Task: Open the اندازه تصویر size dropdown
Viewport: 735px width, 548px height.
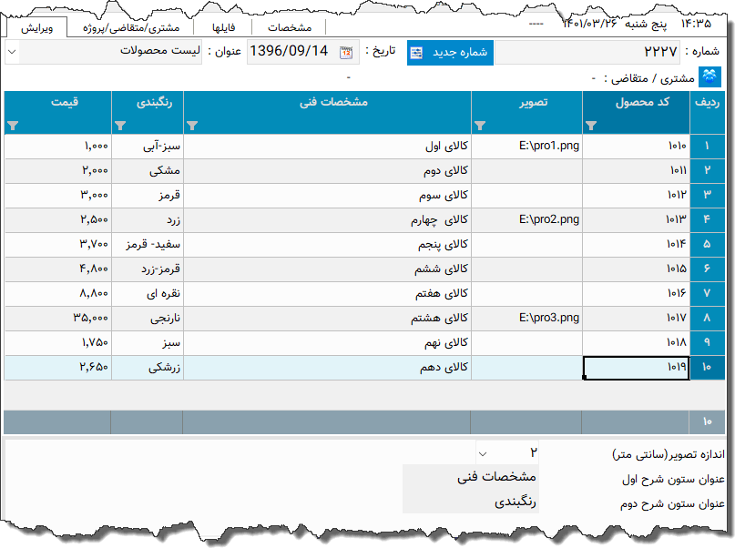Action: 483,451
